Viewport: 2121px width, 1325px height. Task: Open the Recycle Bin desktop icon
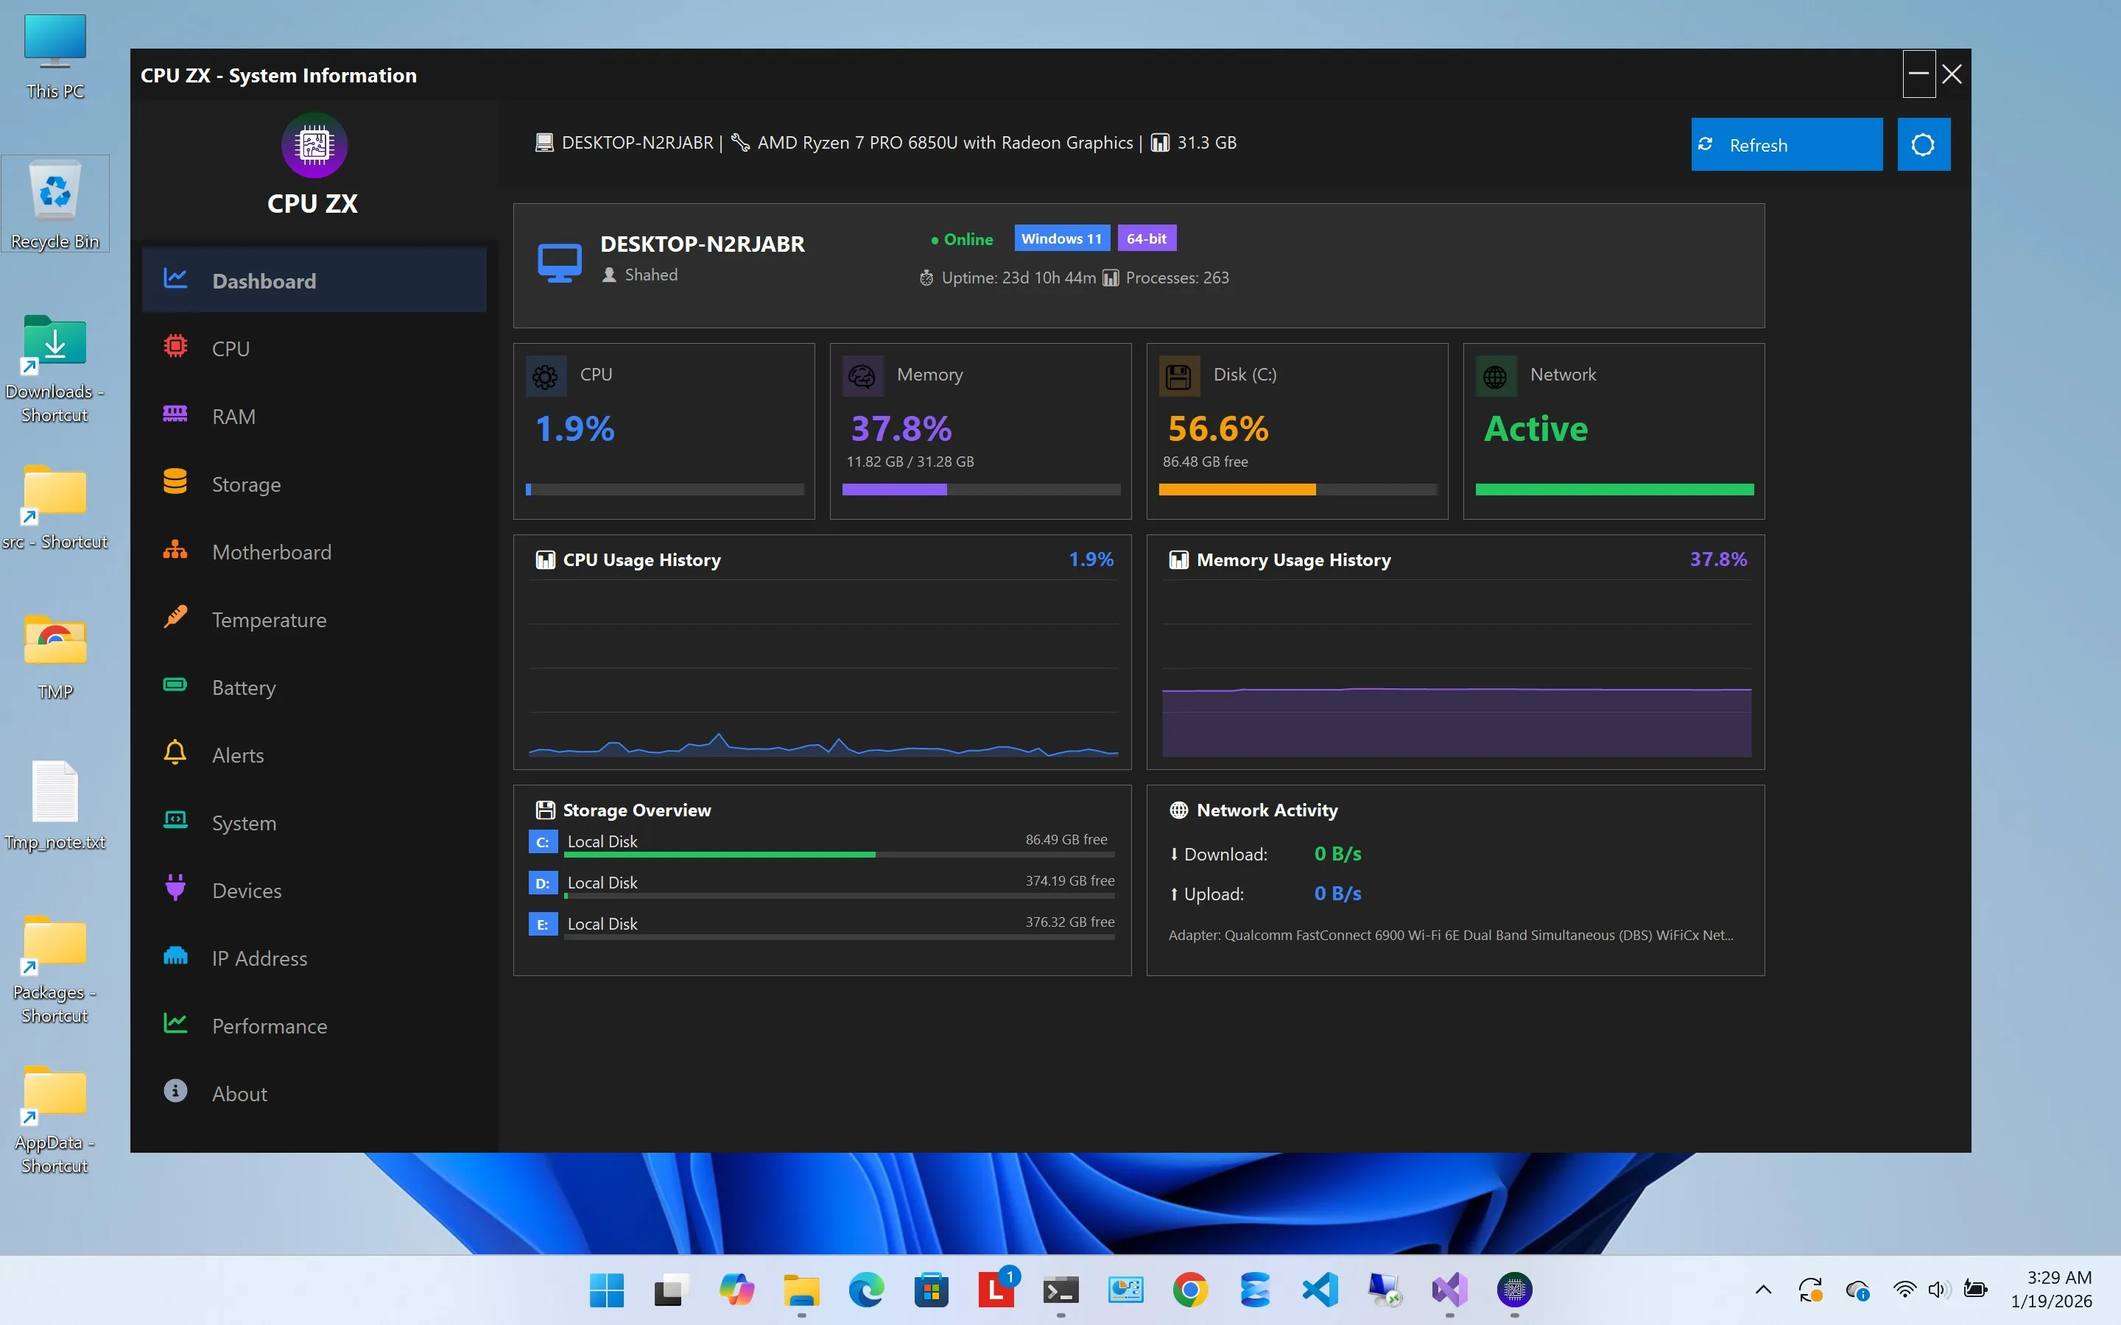pyautogui.click(x=55, y=204)
